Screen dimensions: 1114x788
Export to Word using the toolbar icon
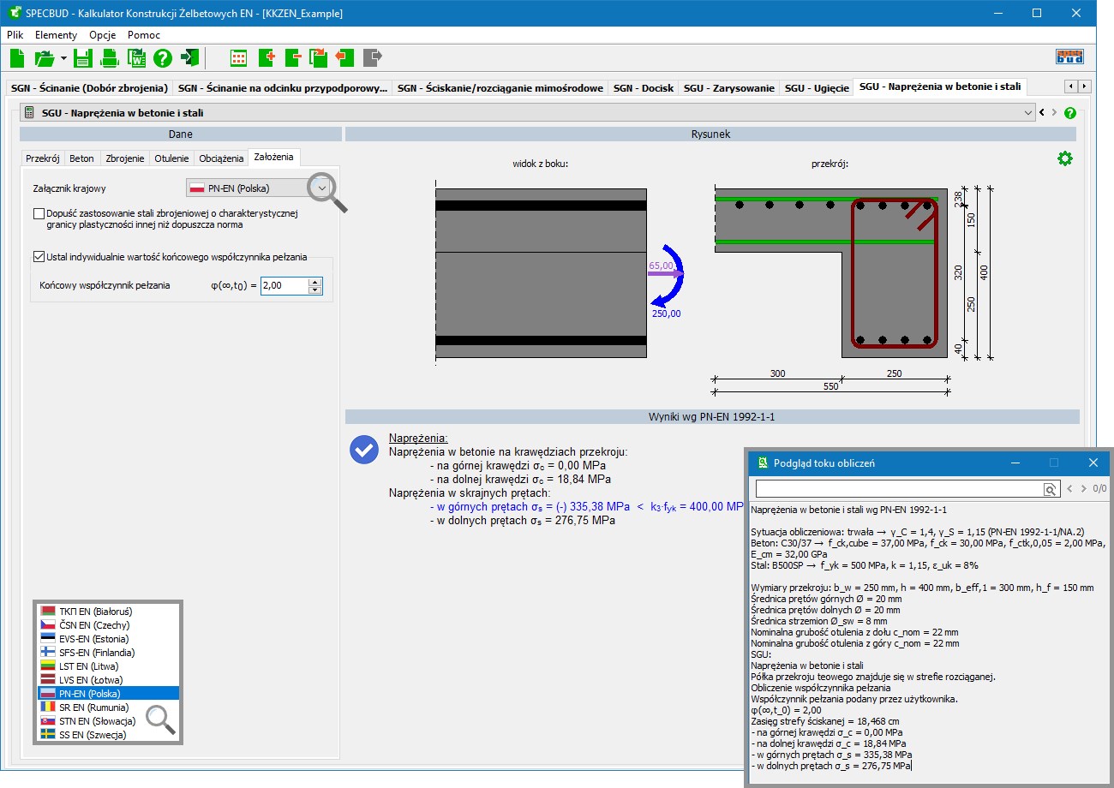click(136, 58)
